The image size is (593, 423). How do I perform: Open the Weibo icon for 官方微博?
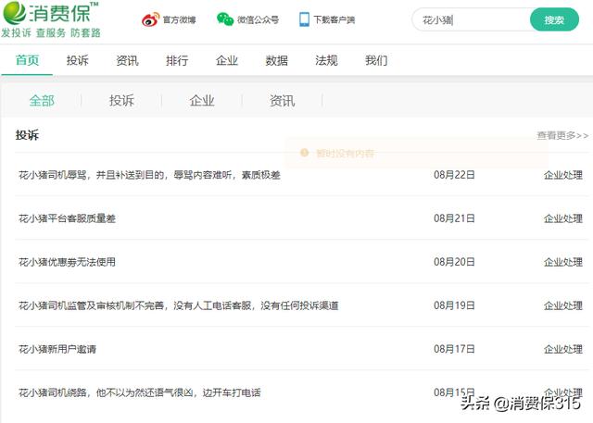click(x=150, y=19)
